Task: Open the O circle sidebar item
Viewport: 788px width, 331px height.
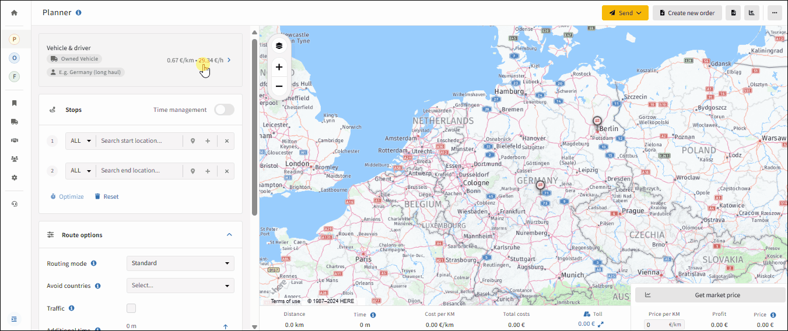Action: coord(15,58)
